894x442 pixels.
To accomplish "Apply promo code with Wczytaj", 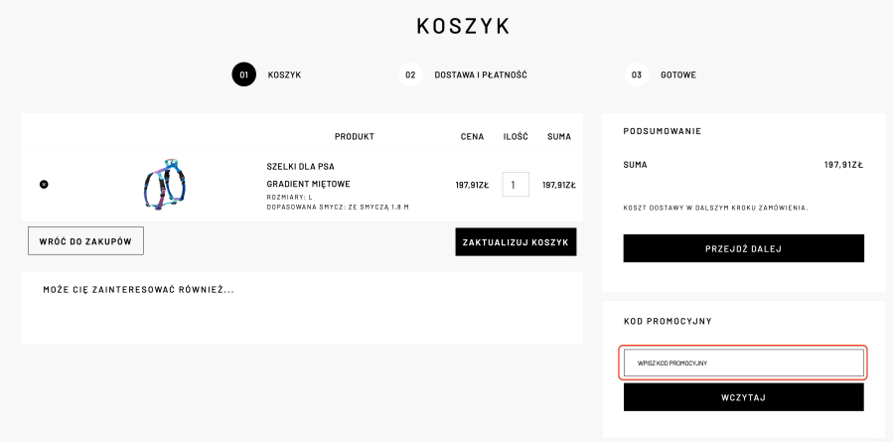I will pos(743,397).
